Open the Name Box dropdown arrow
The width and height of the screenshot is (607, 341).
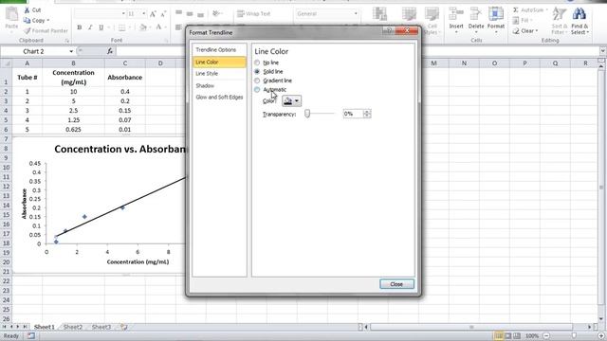(71, 51)
